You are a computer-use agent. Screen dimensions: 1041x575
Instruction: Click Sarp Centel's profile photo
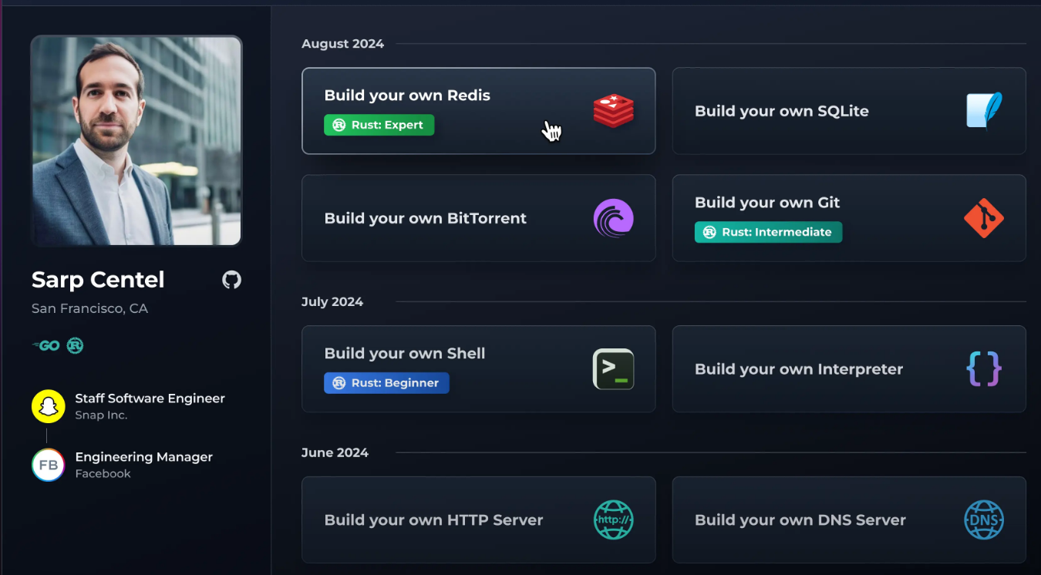coord(136,141)
